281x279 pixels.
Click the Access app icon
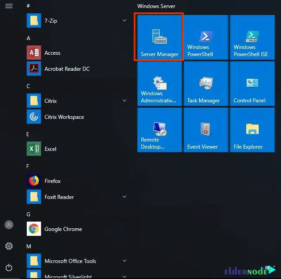[x=34, y=53]
